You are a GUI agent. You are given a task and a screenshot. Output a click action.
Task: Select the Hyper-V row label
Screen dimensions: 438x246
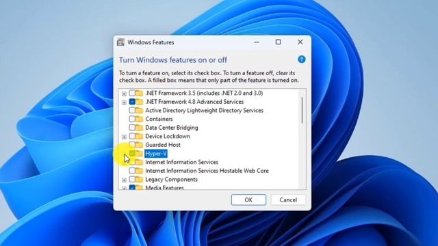[156, 154]
